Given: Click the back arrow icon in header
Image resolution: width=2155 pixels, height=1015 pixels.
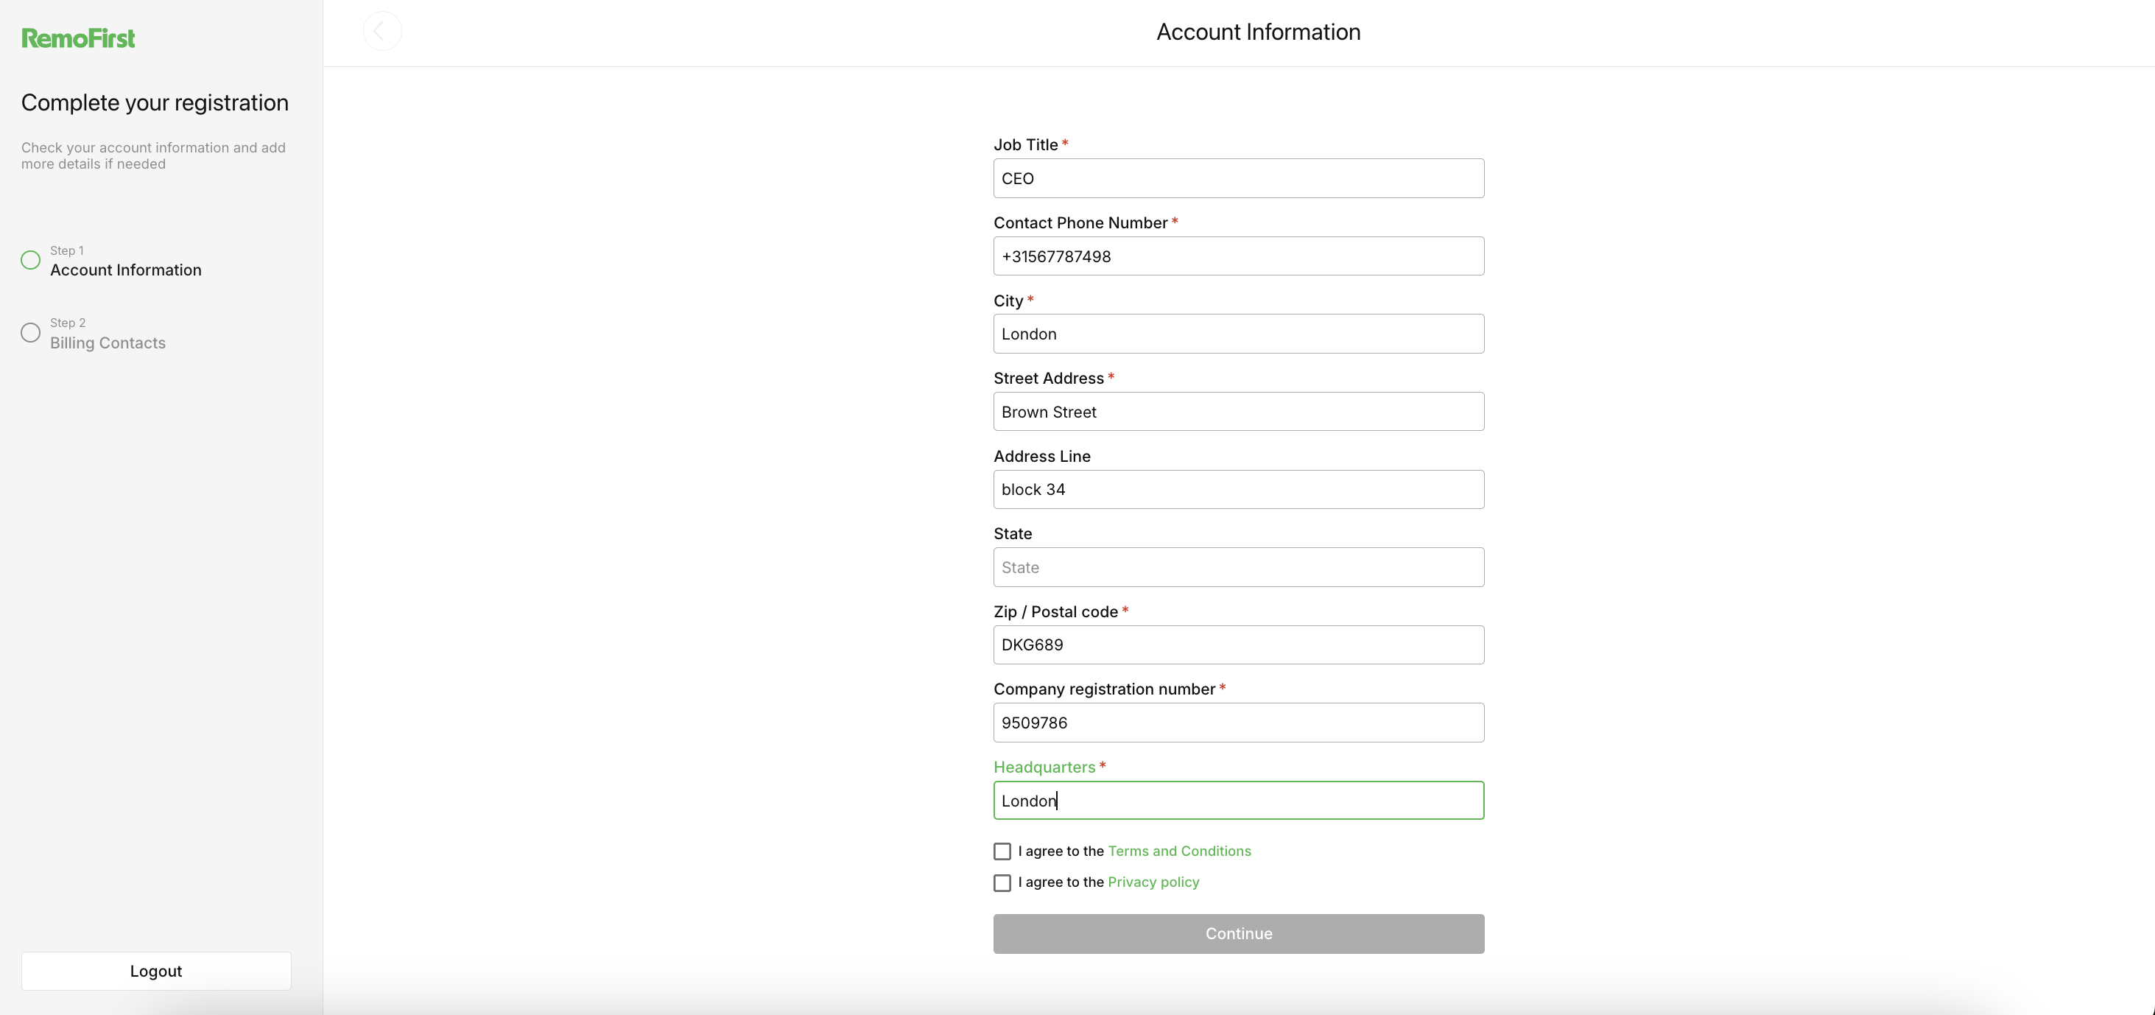Looking at the screenshot, I should click(x=382, y=31).
